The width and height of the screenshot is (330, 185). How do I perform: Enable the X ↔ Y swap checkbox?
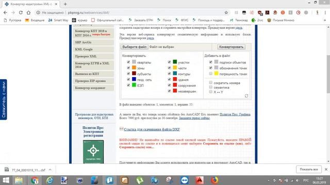pyautogui.click(x=210, y=91)
